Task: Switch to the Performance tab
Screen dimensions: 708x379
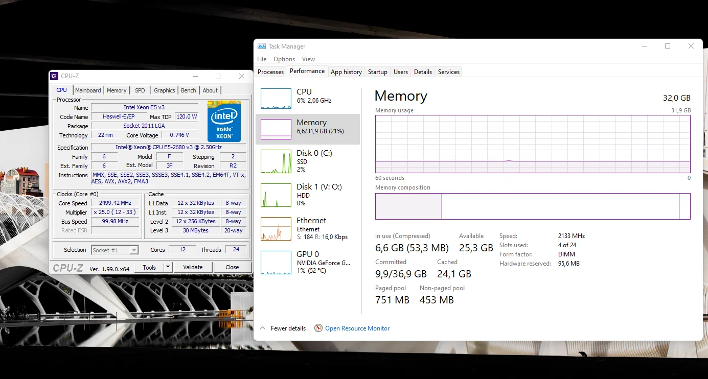Action: click(307, 71)
